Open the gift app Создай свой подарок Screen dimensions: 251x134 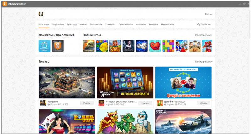tap(44, 46)
